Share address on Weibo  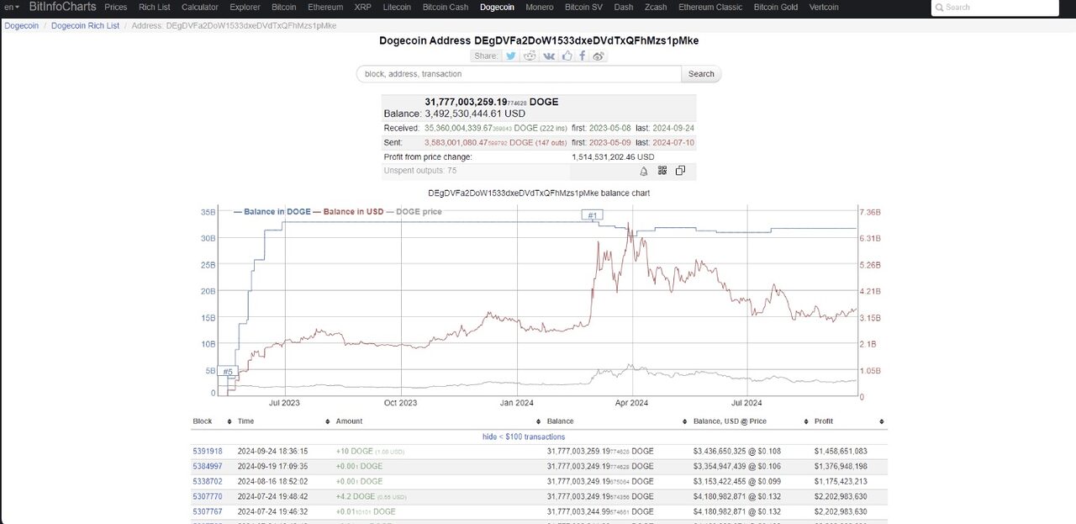(599, 56)
